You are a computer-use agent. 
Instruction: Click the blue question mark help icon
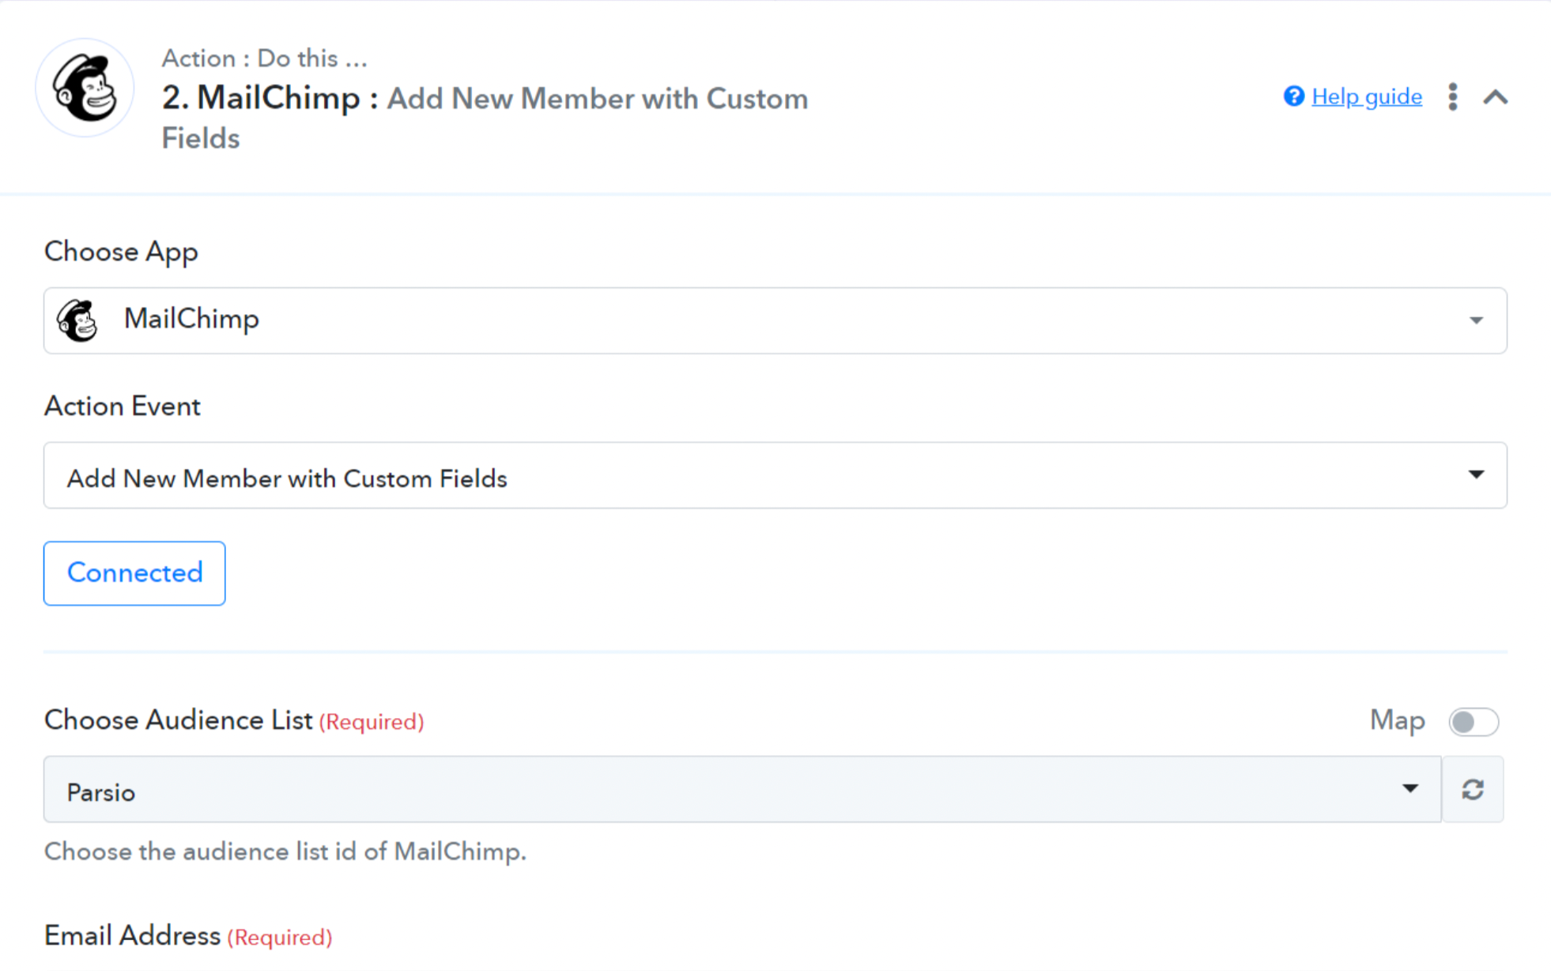[1293, 96]
